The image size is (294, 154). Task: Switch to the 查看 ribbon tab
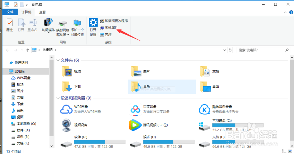click(x=42, y=12)
